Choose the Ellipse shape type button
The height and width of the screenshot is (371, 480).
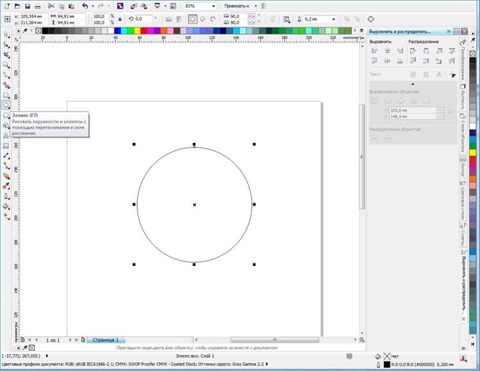coord(193,19)
